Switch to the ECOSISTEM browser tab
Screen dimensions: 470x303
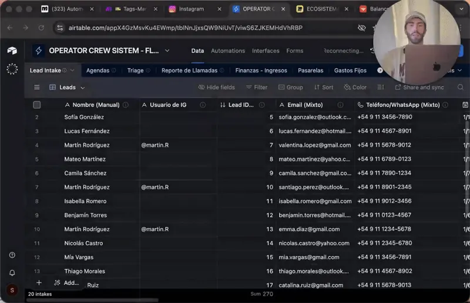coord(322,9)
